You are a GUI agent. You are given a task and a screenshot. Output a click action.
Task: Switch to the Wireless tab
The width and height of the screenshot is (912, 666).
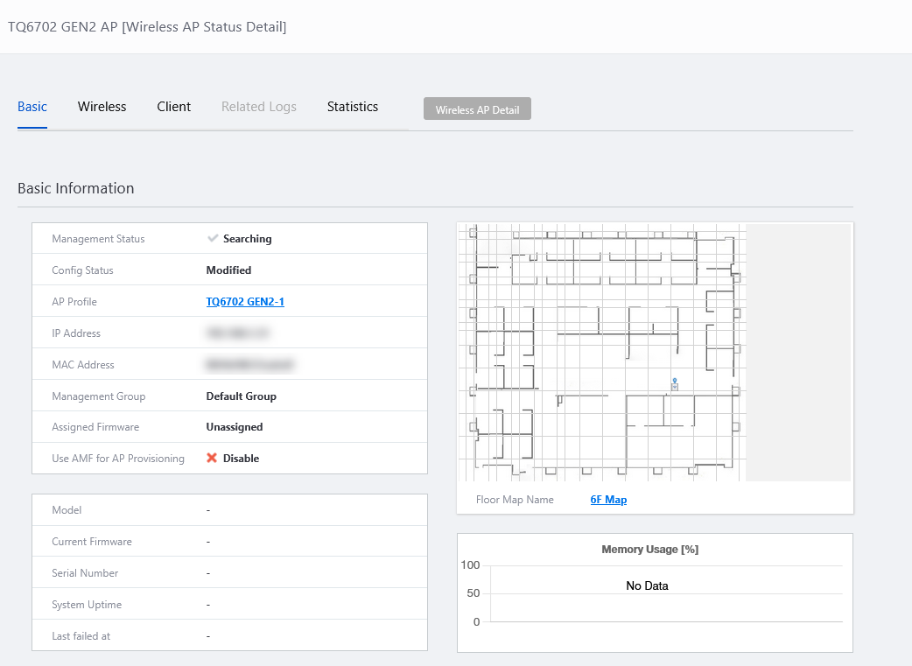point(102,107)
